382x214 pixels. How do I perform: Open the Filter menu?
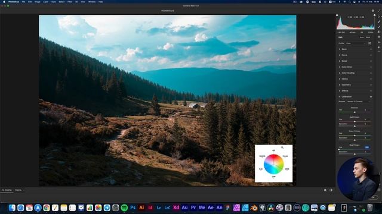tap(70, 2)
